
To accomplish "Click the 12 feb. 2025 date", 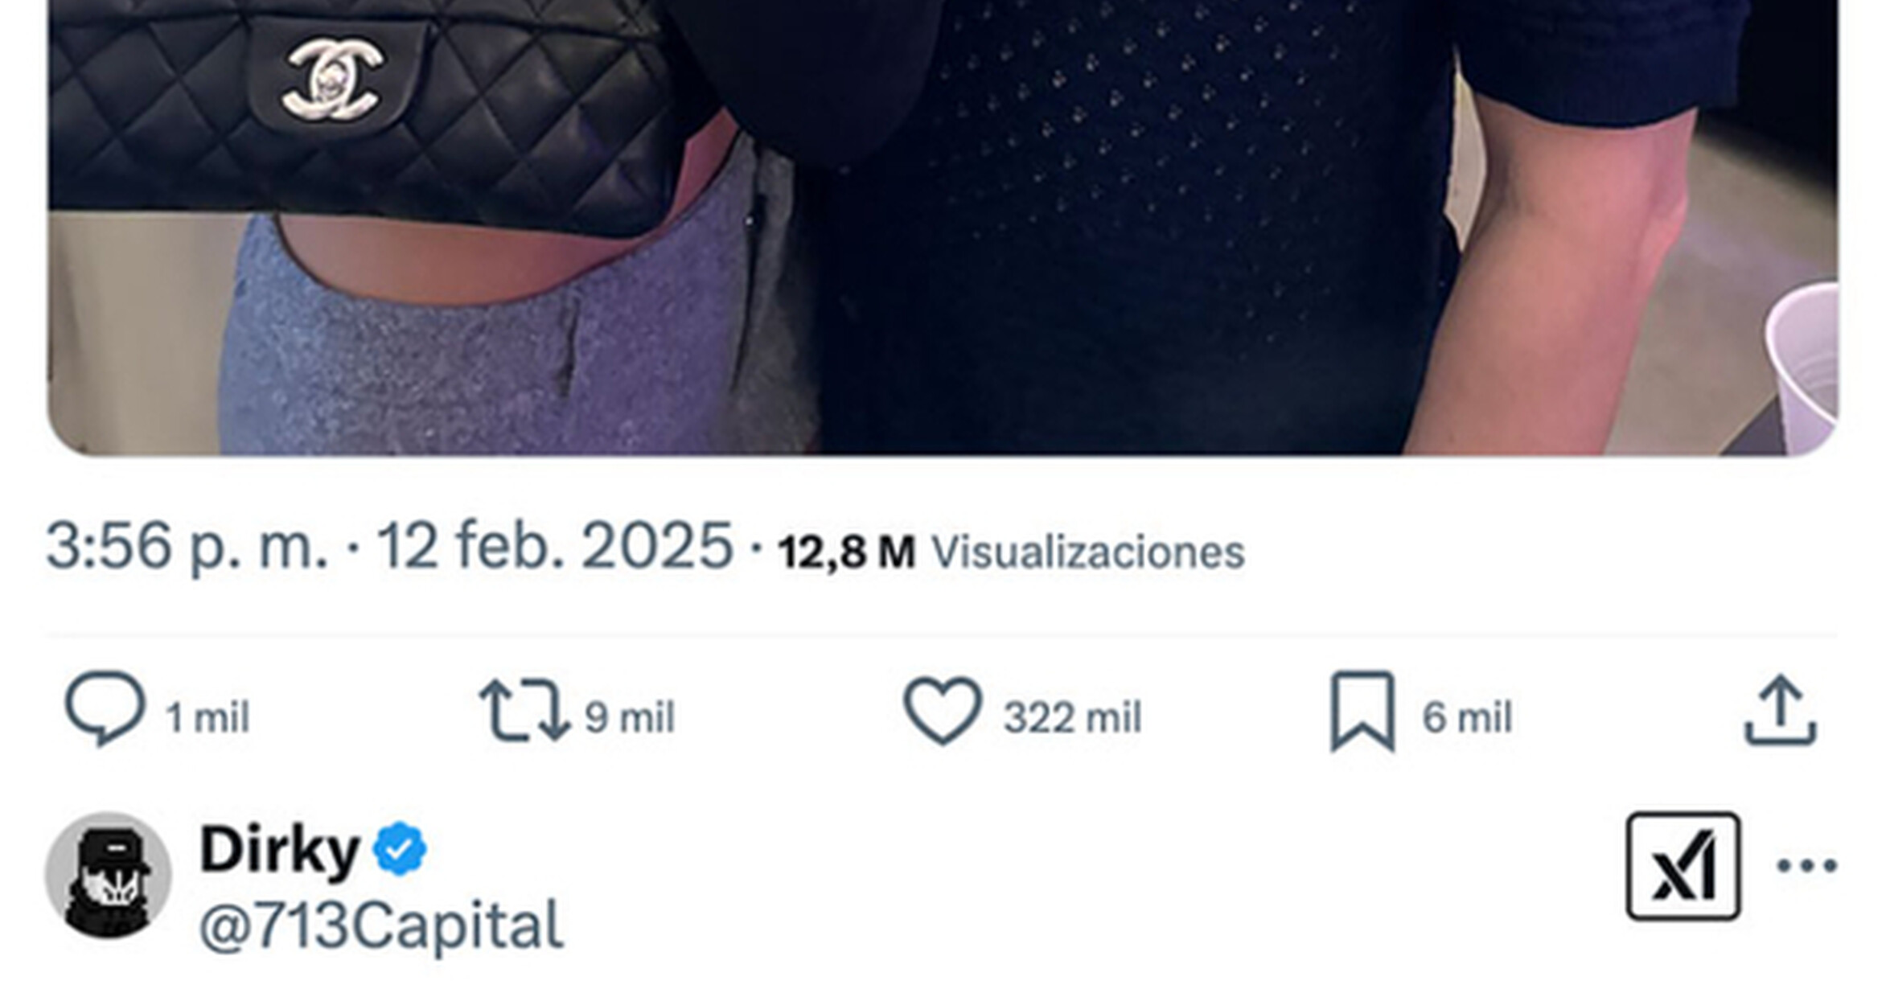I will 555,546.
